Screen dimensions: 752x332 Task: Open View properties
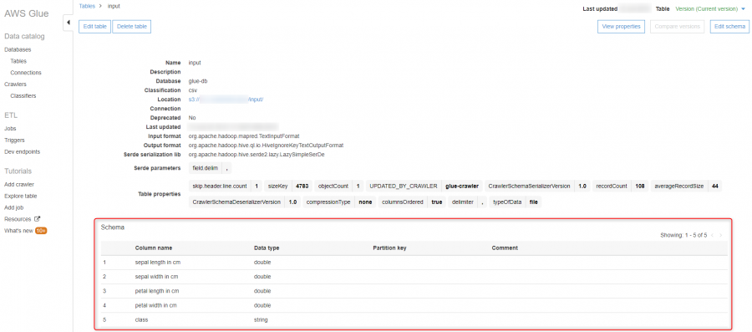(x=621, y=27)
